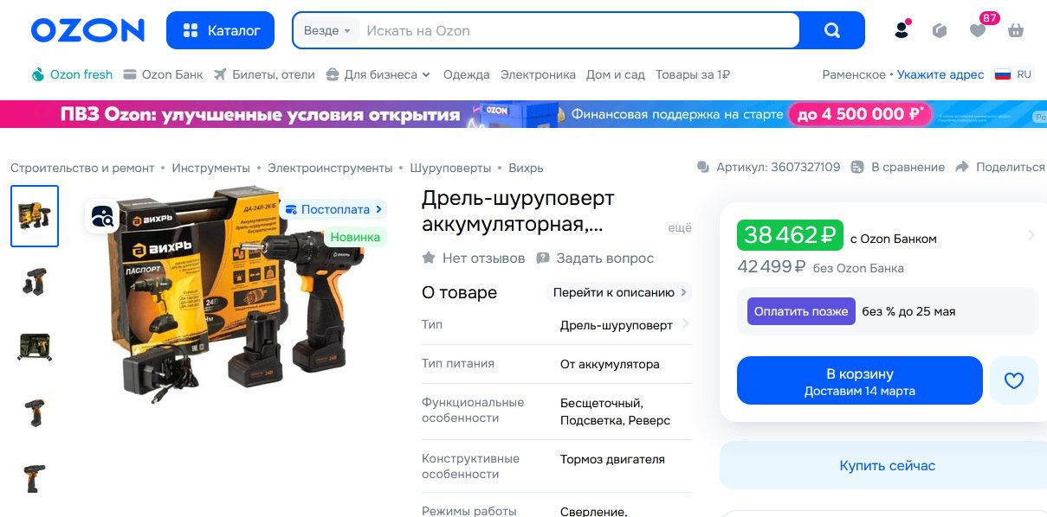This screenshot has height=517, width=1047.
Task: Click the В корзину button
Action: point(859,380)
